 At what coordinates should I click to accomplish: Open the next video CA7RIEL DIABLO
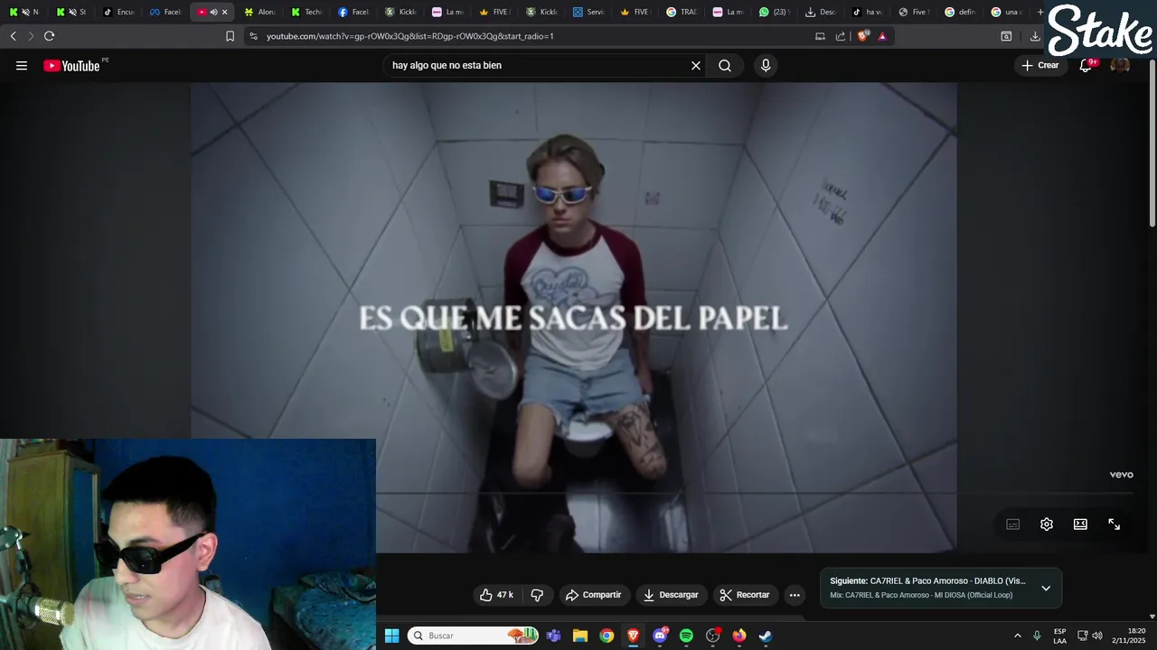click(x=929, y=581)
